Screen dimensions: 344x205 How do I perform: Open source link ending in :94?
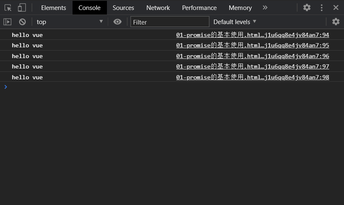pyautogui.click(x=252, y=35)
